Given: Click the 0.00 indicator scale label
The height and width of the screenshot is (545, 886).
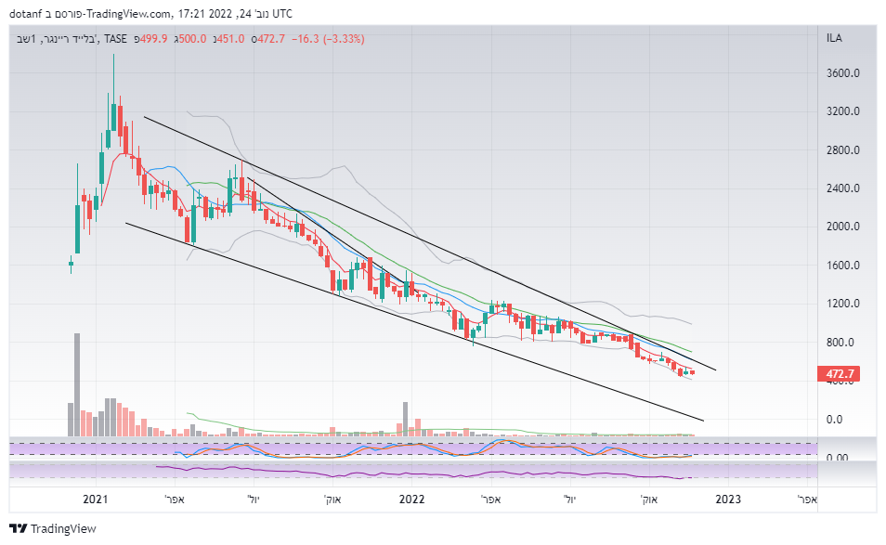Looking at the screenshot, I should coord(837,457).
